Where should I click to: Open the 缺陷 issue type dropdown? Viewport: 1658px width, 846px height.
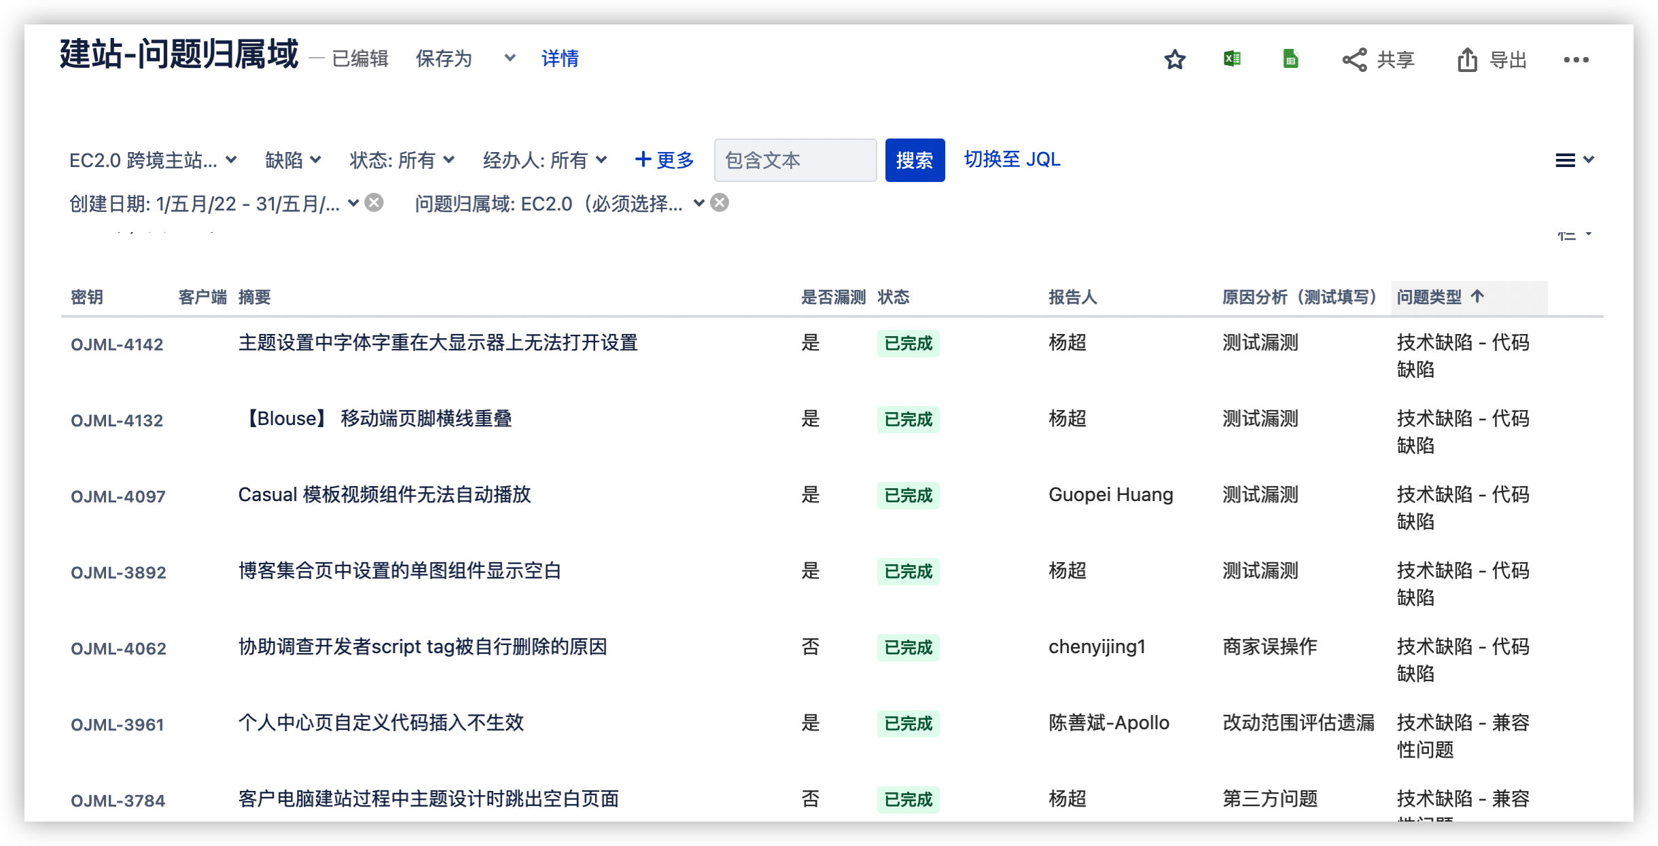pyautogui.click(x=293, y=160)
